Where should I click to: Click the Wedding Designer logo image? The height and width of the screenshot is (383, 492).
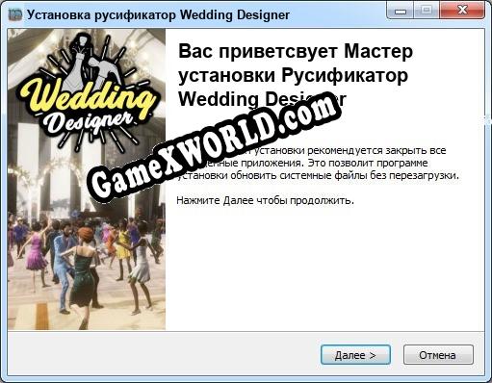point(88,93)
